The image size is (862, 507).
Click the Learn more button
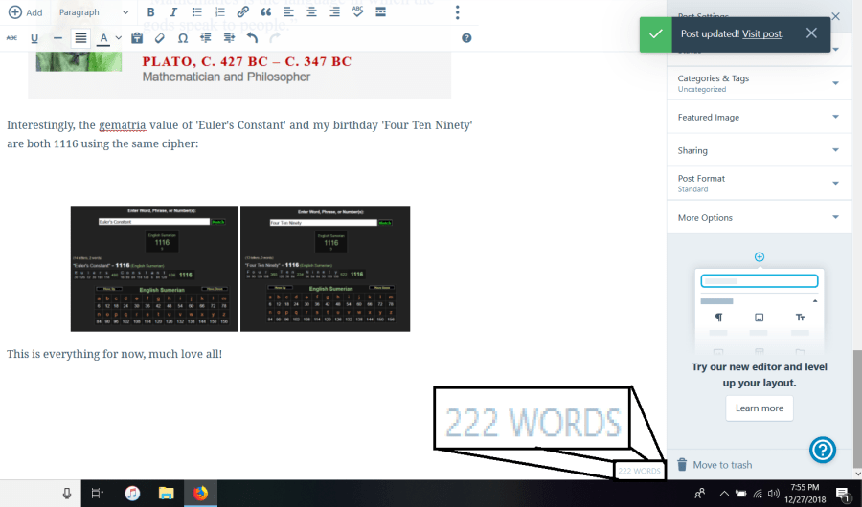tap(759, 408)
